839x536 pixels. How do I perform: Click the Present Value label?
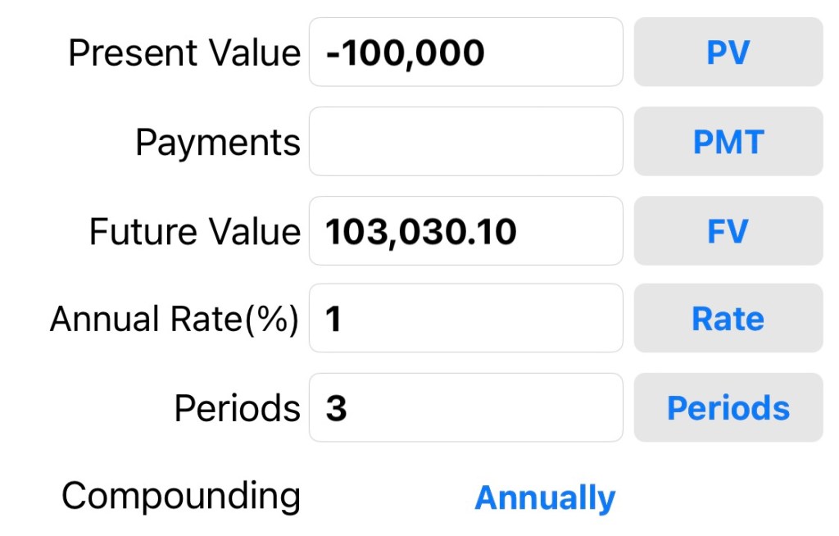tap(184, 53)
